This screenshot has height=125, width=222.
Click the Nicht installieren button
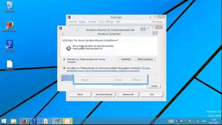point(145,59)
